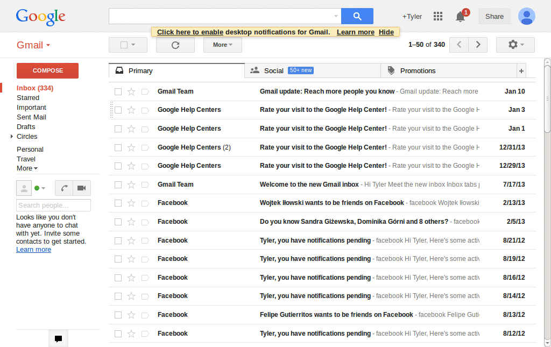Open the Sent Mail folder

coord(31,117)
